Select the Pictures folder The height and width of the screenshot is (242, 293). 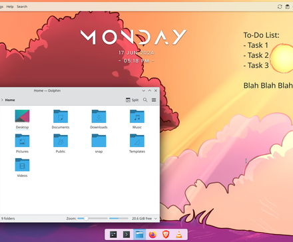pos(22,144)
